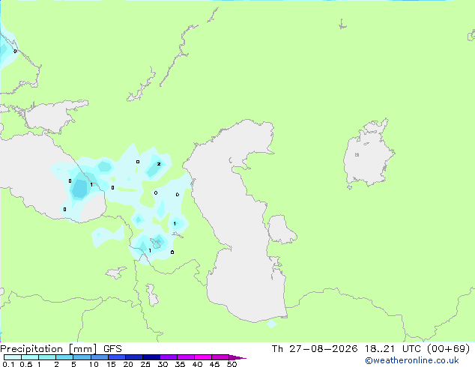The height and width of the screenshot is (367, 475).
Task: Pick the 20–25 mm dark blue swatch
Action: click(134, 357)
